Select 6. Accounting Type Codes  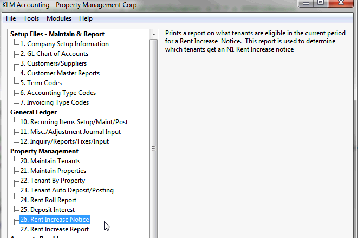(x=58, y=93)
